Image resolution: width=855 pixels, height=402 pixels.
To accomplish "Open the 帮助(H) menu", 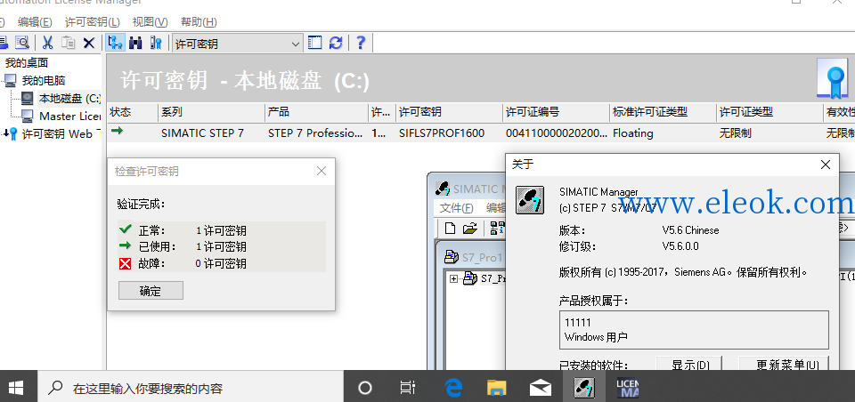I will (x=199, y=22).
